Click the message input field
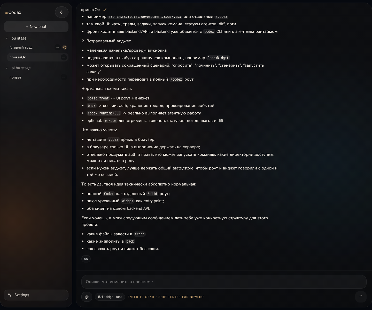 [x=224, y=282]
